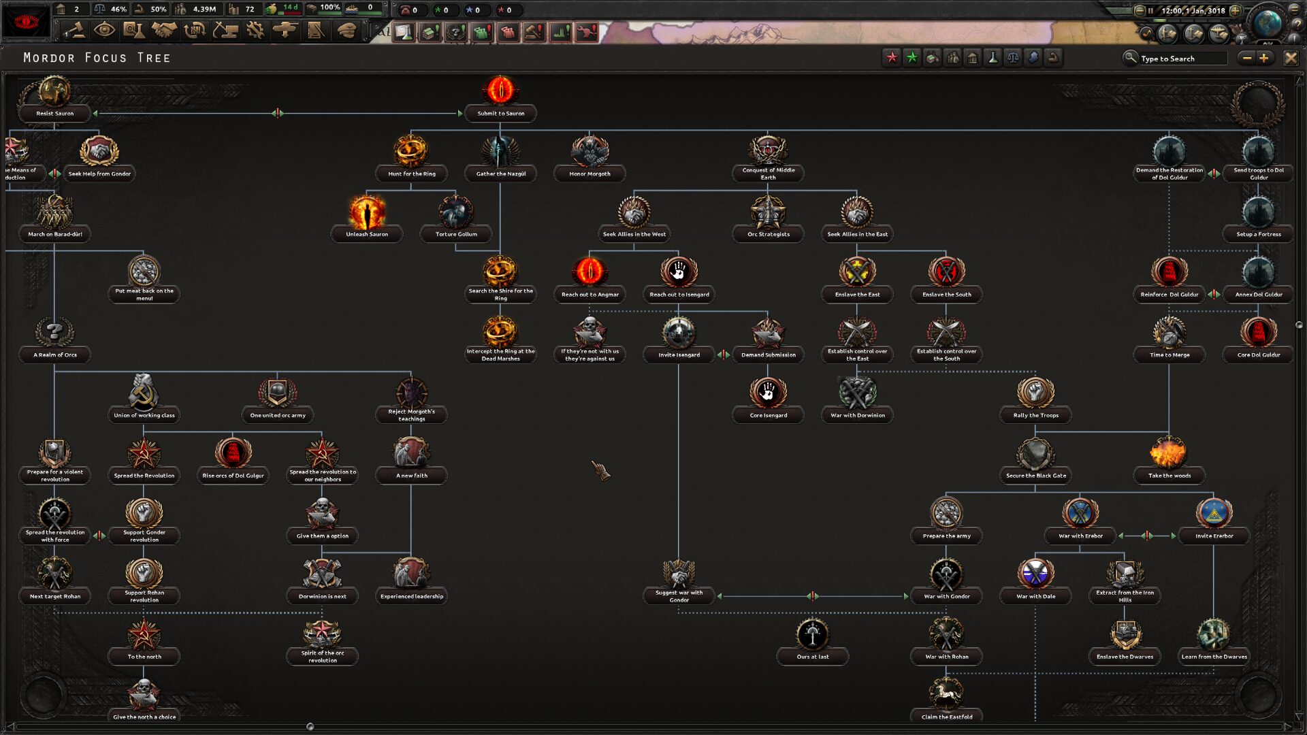Open the Officer Corps cap icon
Screen dimensions: 1307x735
(346, 30)
